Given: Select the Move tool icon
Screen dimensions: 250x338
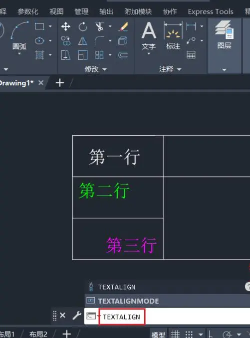Looking at the screenshot, I should (65, 27).
